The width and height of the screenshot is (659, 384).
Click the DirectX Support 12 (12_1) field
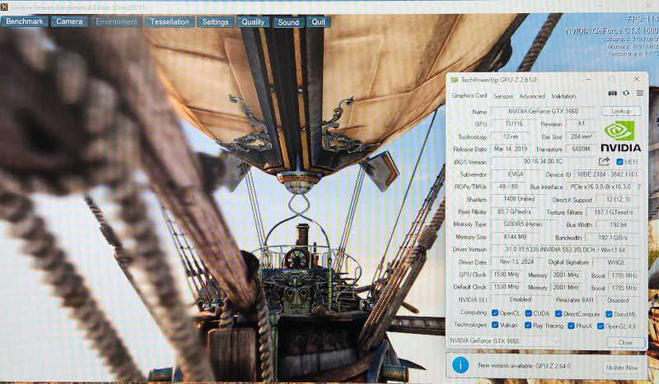click(x=618, y=200)
